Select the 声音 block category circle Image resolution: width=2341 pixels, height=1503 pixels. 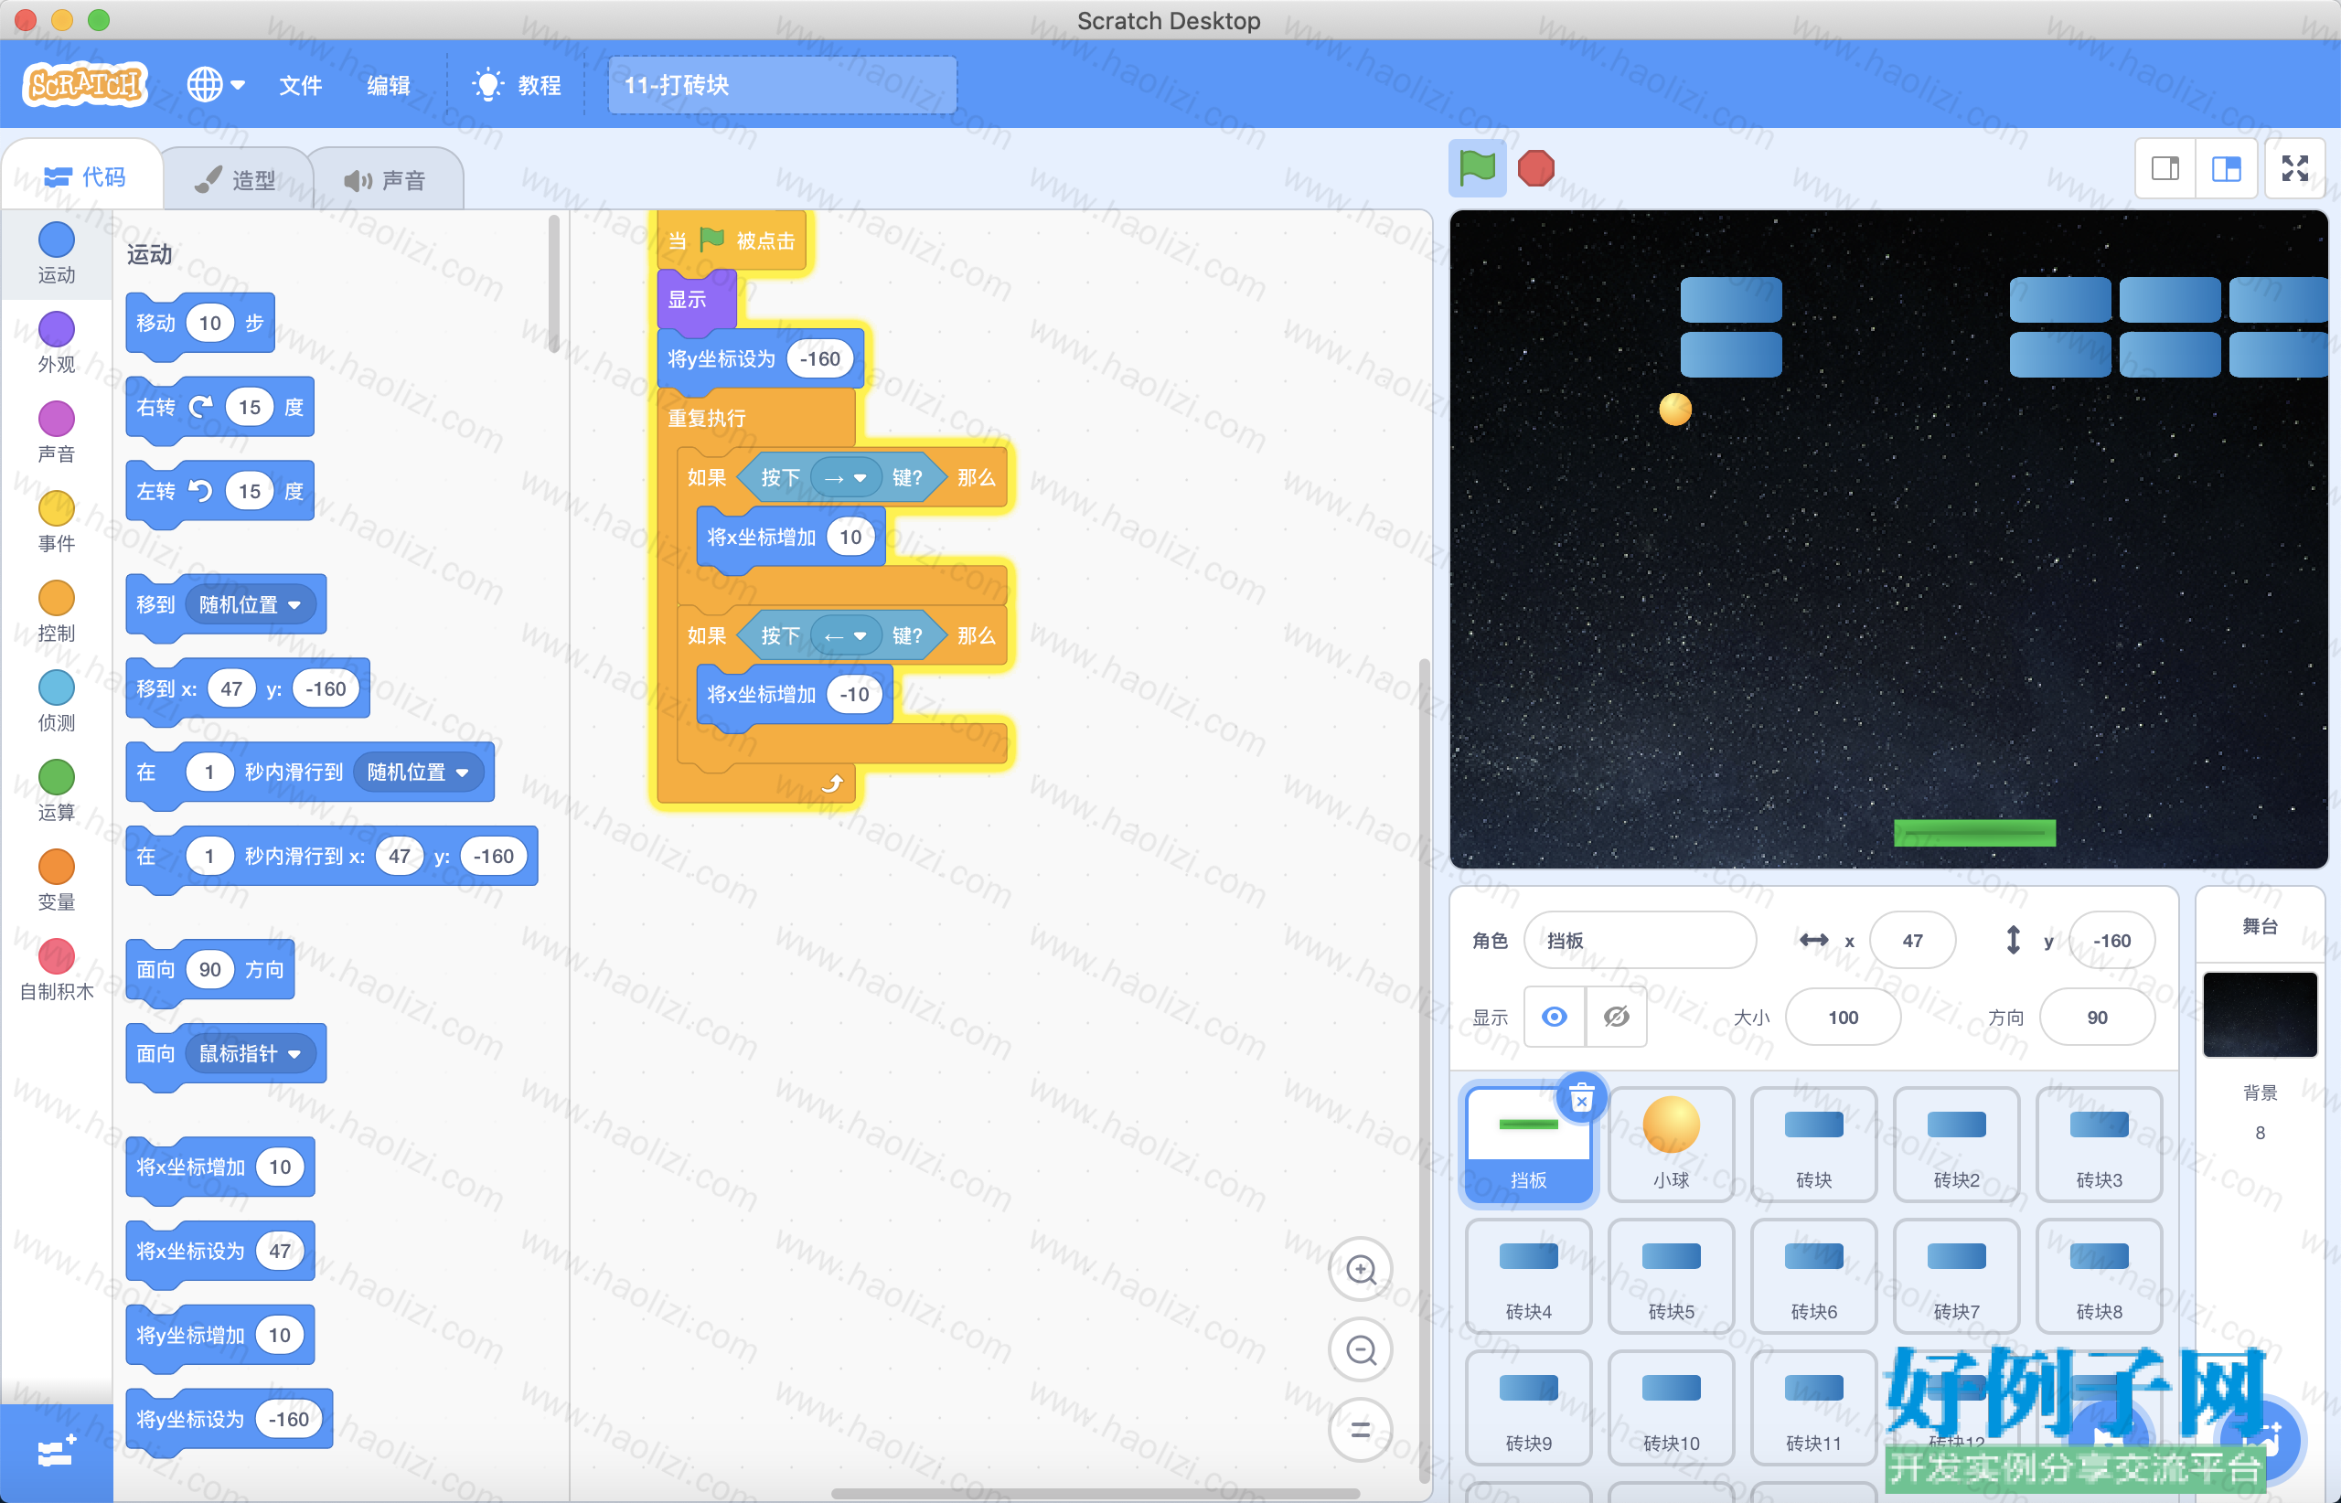pos(56,419)
